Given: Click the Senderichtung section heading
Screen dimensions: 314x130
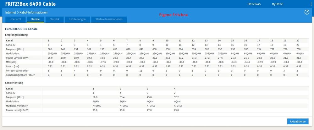Looking at the screenshot, I should (x=14, y=83).
